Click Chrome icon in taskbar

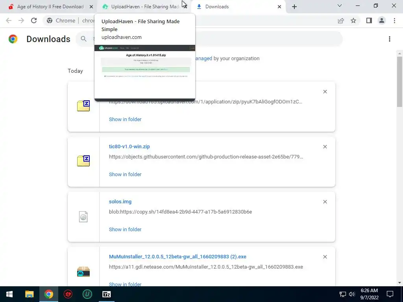(48, 294)
